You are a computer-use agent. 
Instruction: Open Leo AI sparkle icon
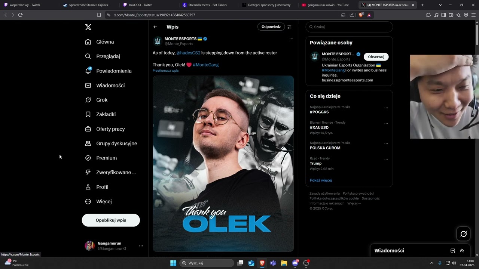[458, 15]
